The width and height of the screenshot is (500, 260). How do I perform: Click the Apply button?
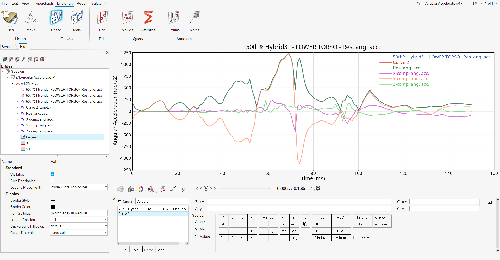[x=489, y=202]
